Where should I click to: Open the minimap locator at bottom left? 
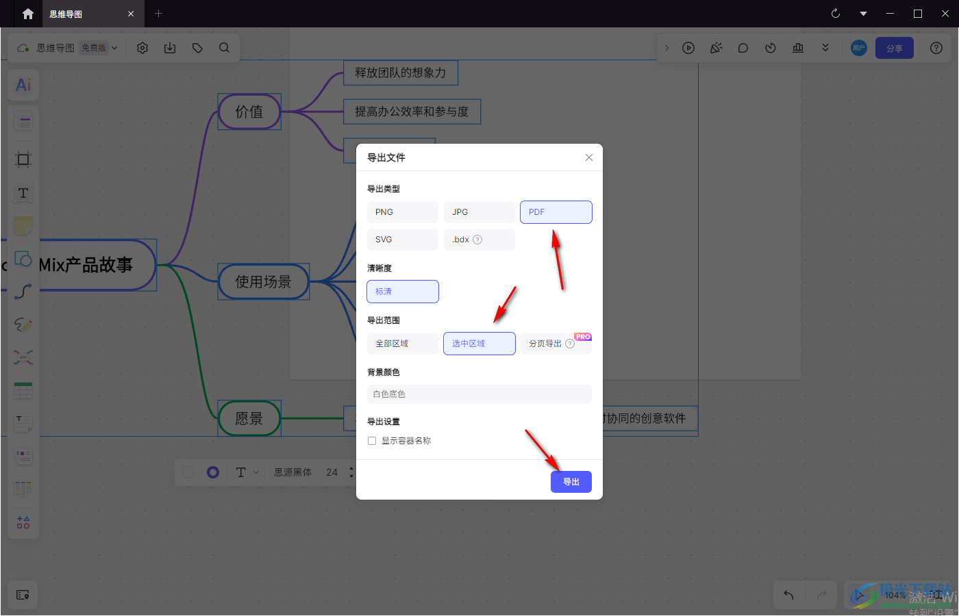23,595
